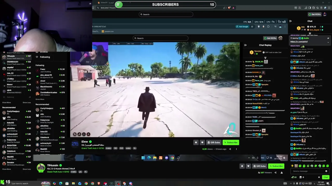Open the chat shop icon showing 0
The width and height of the screenshot is (332, 186).
click(x=302, y=177)
